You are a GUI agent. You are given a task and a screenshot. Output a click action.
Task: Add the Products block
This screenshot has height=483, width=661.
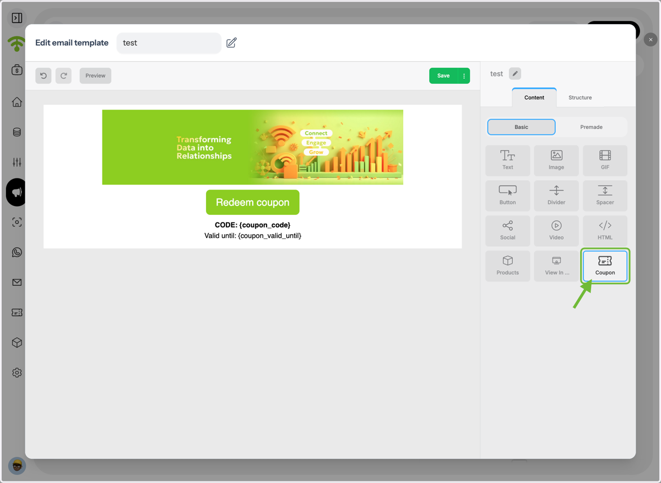pos(507,266)
